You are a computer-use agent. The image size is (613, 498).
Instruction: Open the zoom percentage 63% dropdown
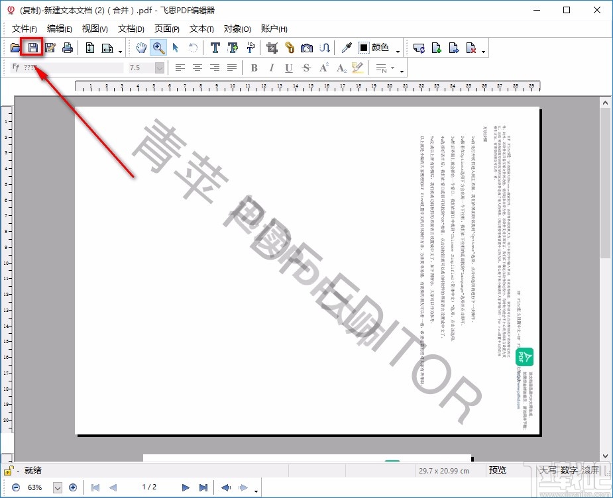pyautogui.click(x=58, y=487)
